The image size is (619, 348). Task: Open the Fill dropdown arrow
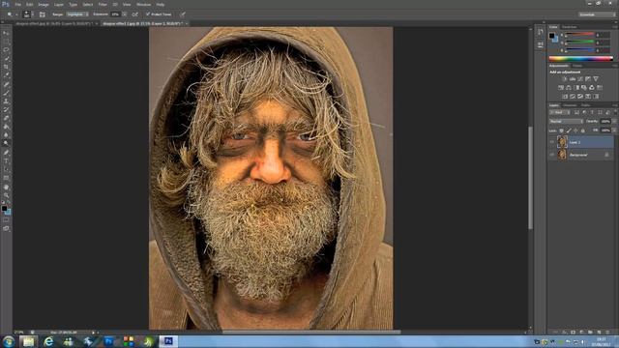coord(614,130)
